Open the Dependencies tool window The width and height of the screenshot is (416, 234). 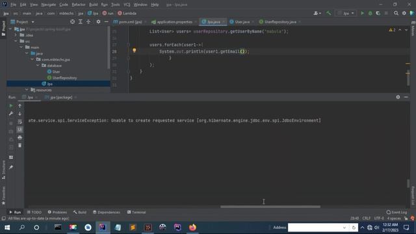[107, 213]
